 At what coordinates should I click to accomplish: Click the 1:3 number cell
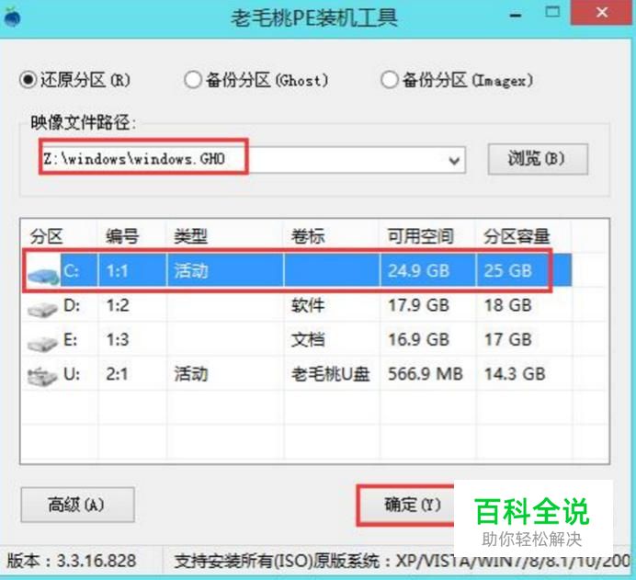click(x=118, y=339)
